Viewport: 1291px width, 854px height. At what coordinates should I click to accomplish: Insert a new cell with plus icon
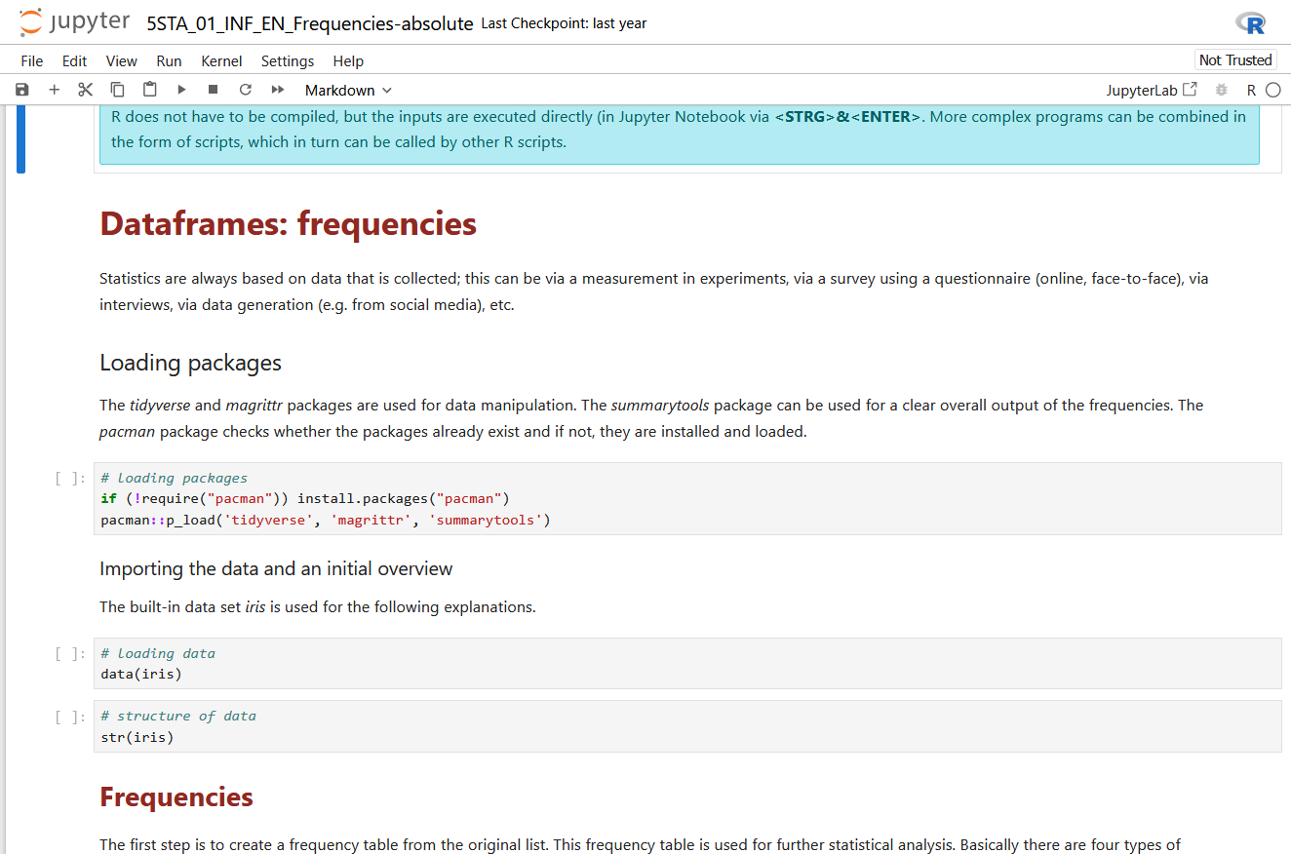coord(54,90)
